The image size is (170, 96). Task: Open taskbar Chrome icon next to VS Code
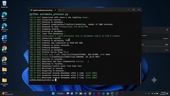click(108, 93)
